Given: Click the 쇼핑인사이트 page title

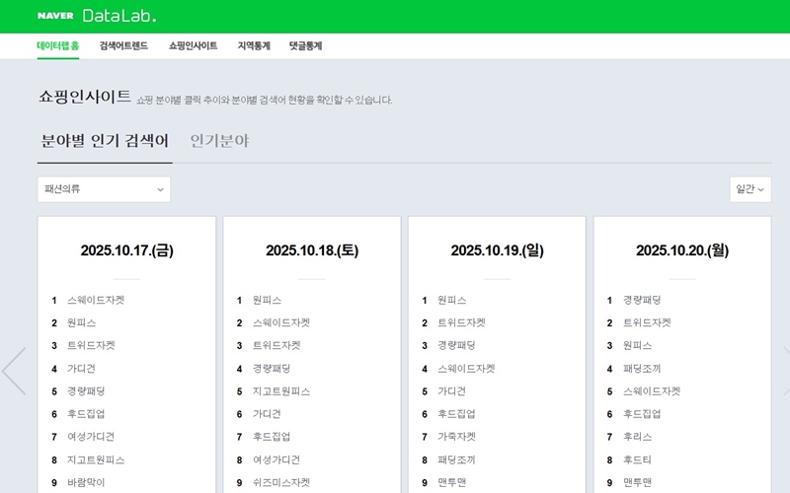Looking at the screenshot, I should 85,97.
